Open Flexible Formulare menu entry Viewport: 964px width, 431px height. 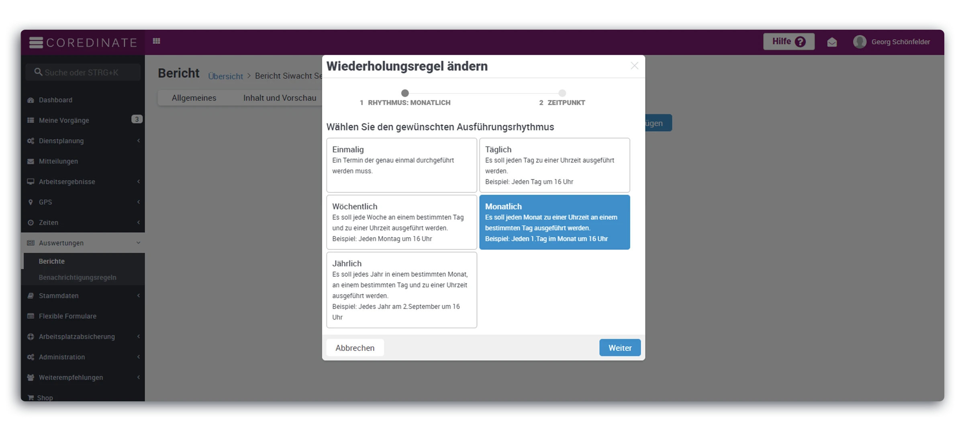(83, 316)
